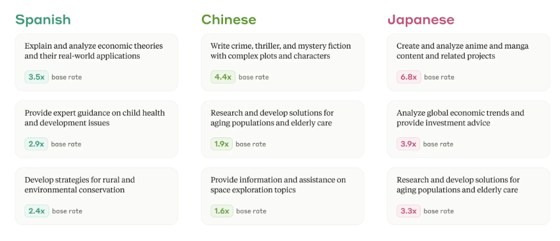Screen dimensions: 560x241
Task: Open global economic trends investment card
Action: [x=469, y=129]
